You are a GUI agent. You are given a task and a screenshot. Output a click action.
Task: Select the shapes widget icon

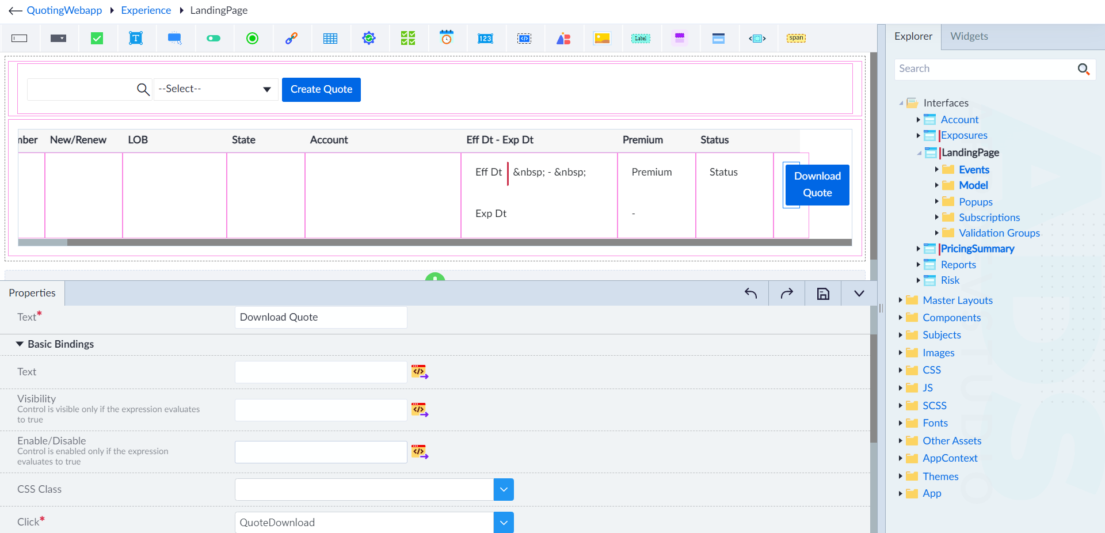tap(563, 39)
